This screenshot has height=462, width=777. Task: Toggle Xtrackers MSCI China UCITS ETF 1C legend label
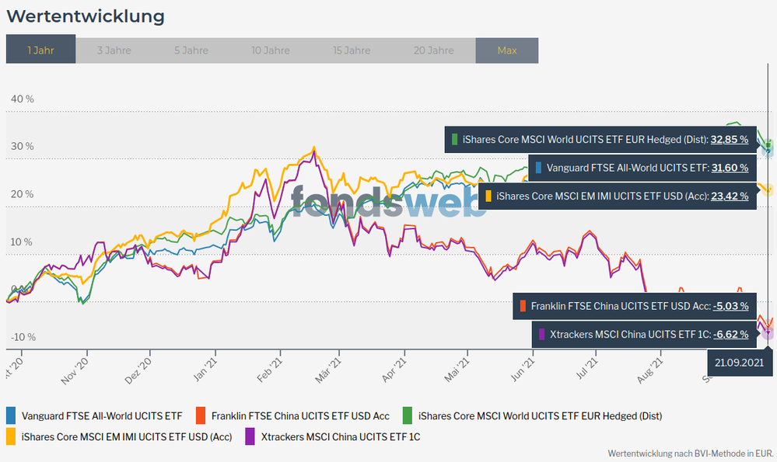[x=340, y=436]
